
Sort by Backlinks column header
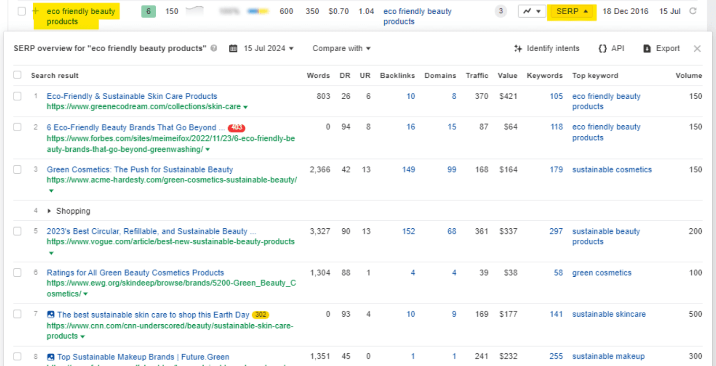click(x=397, y=75)
